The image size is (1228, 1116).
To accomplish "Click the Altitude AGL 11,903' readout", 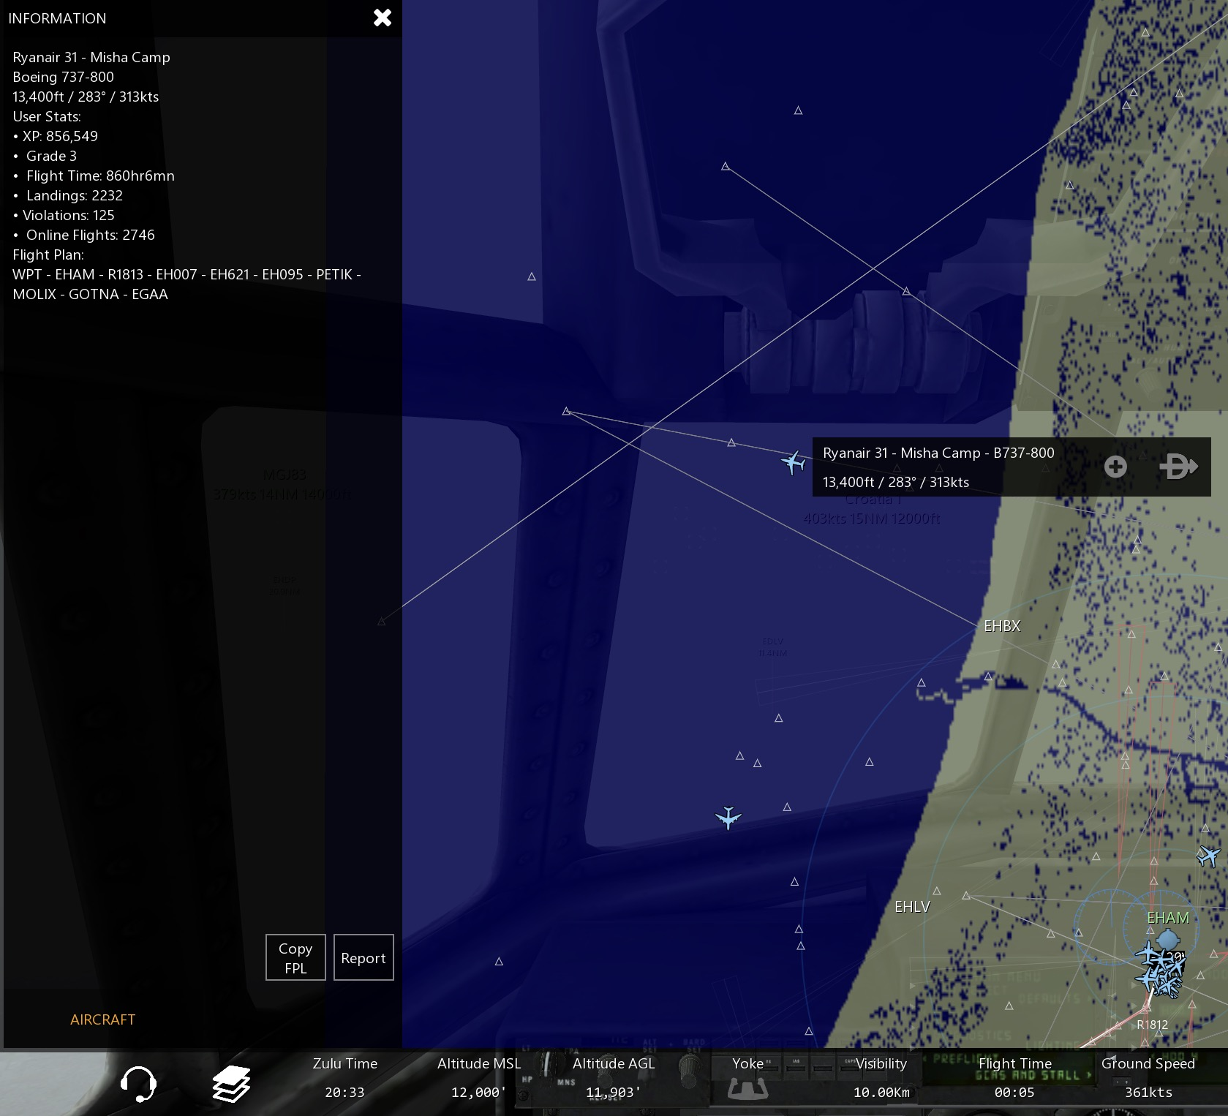I will (x=613, y=1078).
